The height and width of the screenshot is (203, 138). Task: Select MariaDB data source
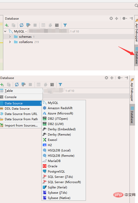pos(64,161)
